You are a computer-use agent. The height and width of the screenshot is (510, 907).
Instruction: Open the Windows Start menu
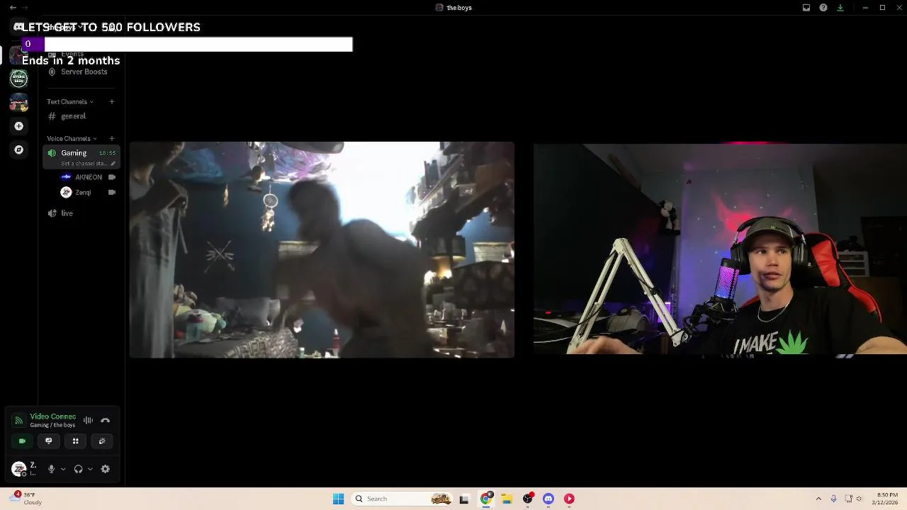[x=339, y=499]
